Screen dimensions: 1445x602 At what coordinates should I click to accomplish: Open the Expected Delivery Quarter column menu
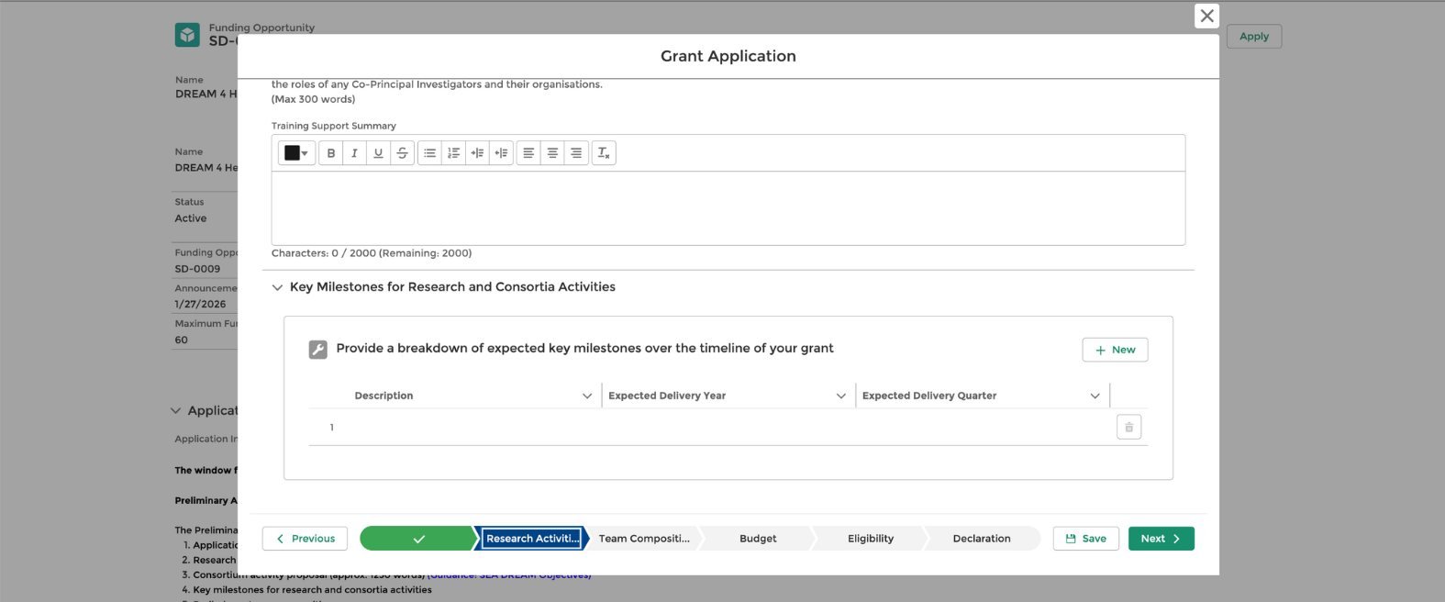[1095, 396]
